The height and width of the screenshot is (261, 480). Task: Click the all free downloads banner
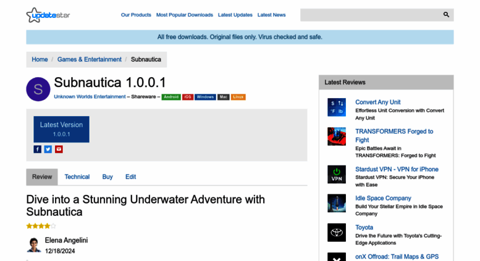[x=240, y=37]
